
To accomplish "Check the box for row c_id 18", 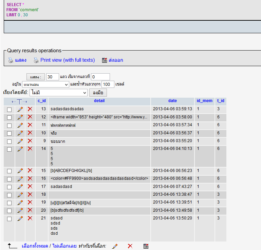I will pyautogui.click(x=9, y=195).
